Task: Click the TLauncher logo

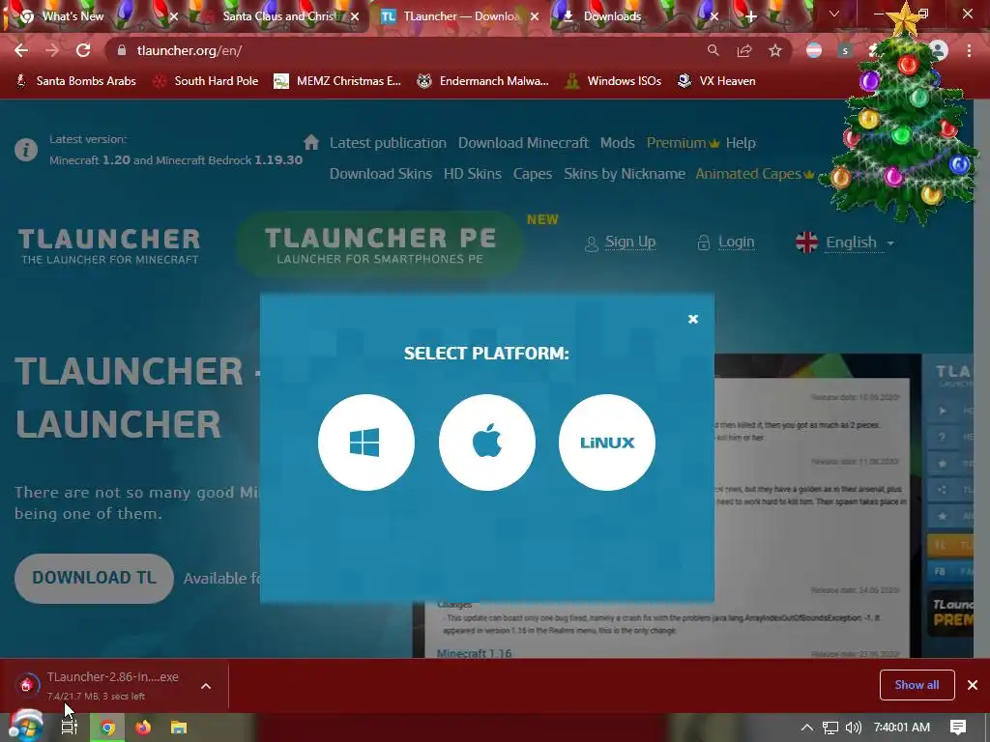Action: tap(109, 246)
